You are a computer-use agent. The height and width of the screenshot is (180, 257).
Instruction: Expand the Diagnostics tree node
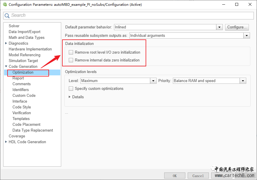(x=6, y=43)
